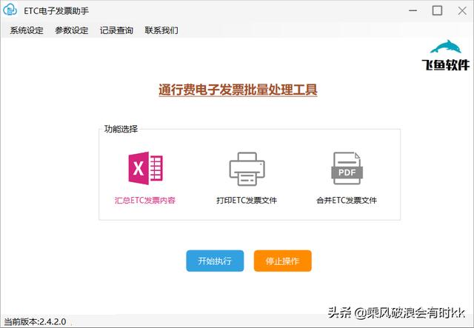Click the 飞鱼软件 dolphin logo
Image resolution: width=474 pixels, height=328 pixels.
click(x=446, y=56)
